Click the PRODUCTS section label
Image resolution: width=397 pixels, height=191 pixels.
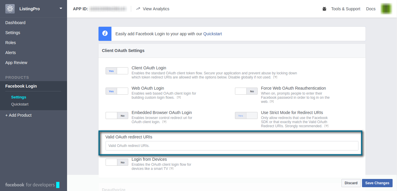(x=17, y=77)
